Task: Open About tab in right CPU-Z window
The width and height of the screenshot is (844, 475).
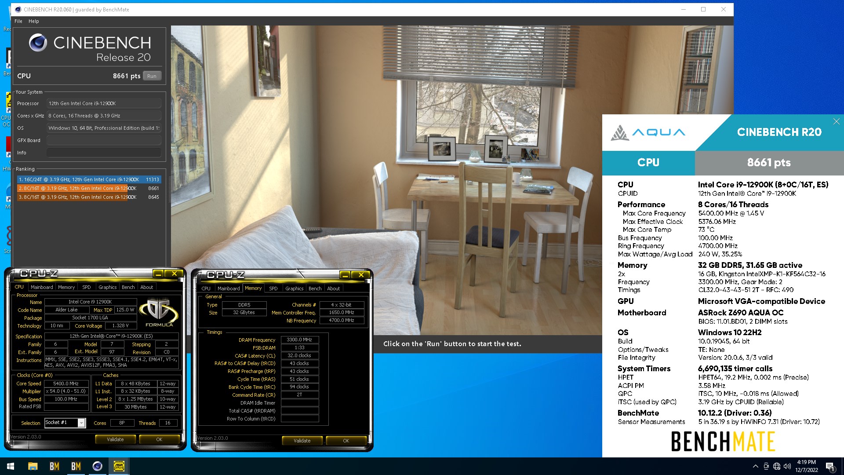Action: (334, 289)
